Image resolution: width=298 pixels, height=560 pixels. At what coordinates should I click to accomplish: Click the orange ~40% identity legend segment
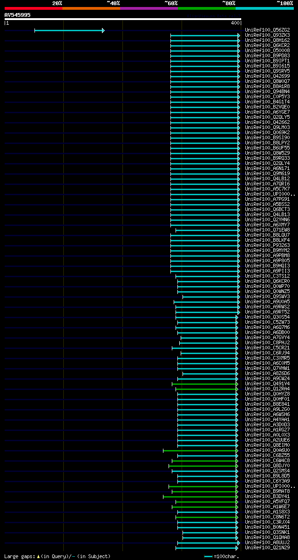(91, 8)
